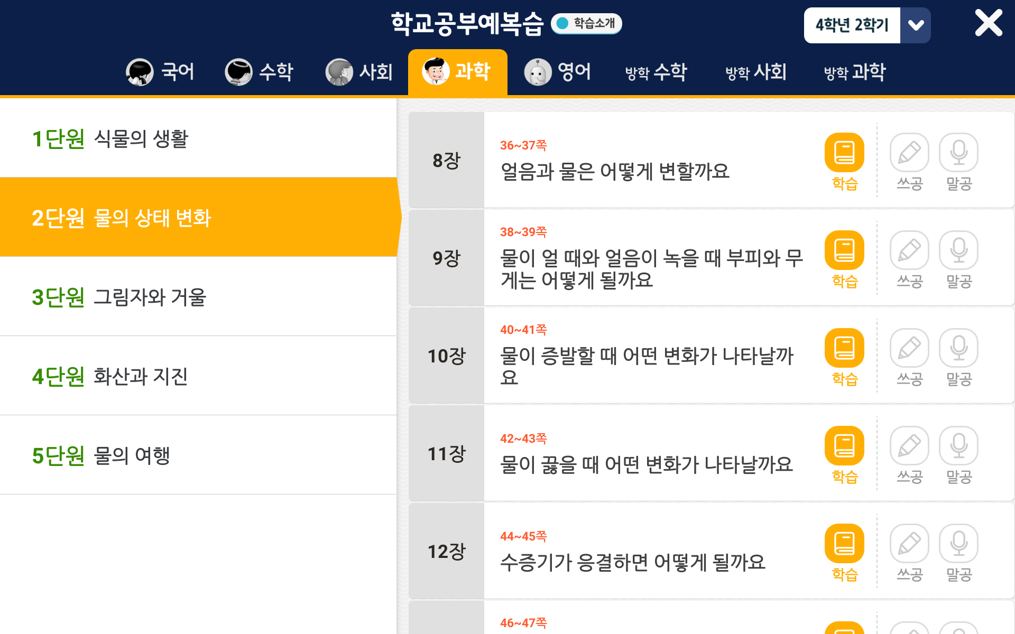Open 쓰공 pencil icon for 12장
The height and width of the screenshot is (634, 1015).
coord(909,544)
